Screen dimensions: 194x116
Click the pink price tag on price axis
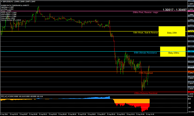[x=191, y=11]
